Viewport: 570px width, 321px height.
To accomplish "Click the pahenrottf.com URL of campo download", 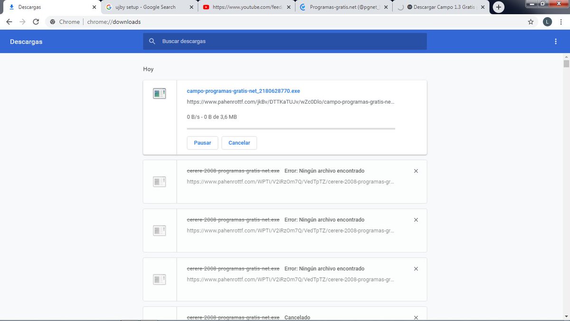I will [x=291, y=102].
